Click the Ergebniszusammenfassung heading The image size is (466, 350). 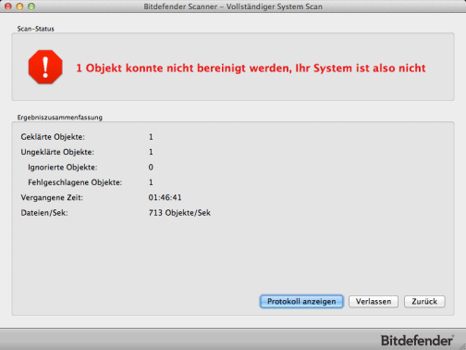tap(59, 118)
